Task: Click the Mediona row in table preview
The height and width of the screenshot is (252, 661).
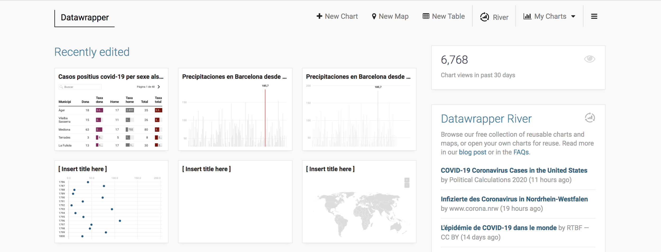Action: click(110, 129)
